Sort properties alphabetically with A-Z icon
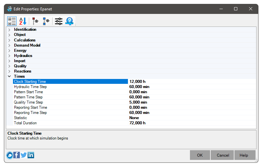 coord(23,21)
